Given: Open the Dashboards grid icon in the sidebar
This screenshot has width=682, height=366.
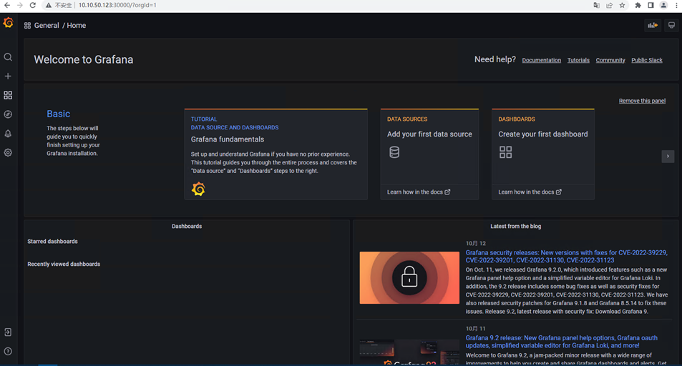Looking at the screenshot, I should click(x=8, y=95).
